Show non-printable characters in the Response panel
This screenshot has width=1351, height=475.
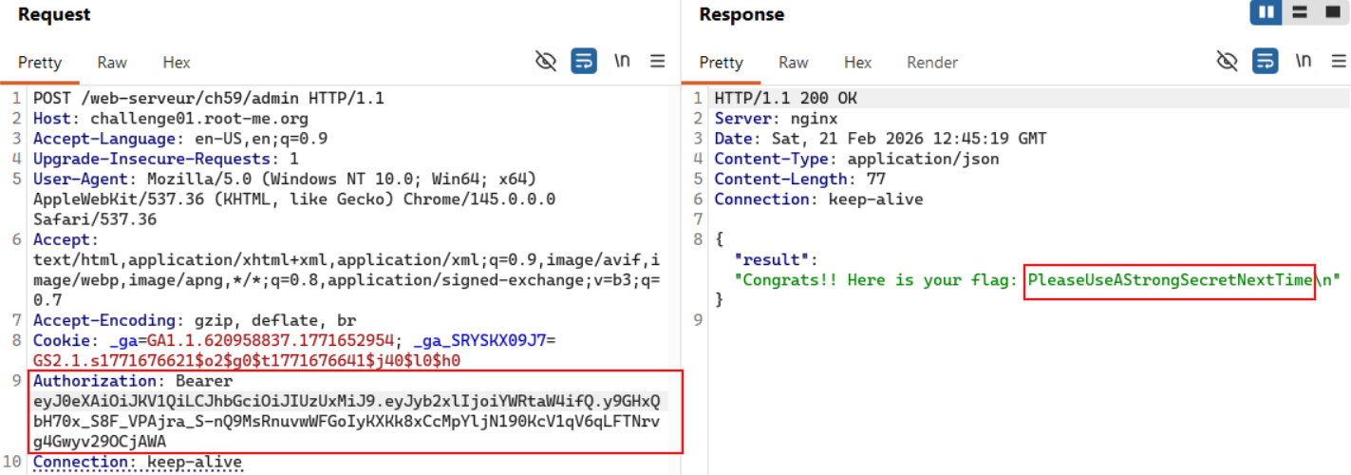pos(1304,62)
